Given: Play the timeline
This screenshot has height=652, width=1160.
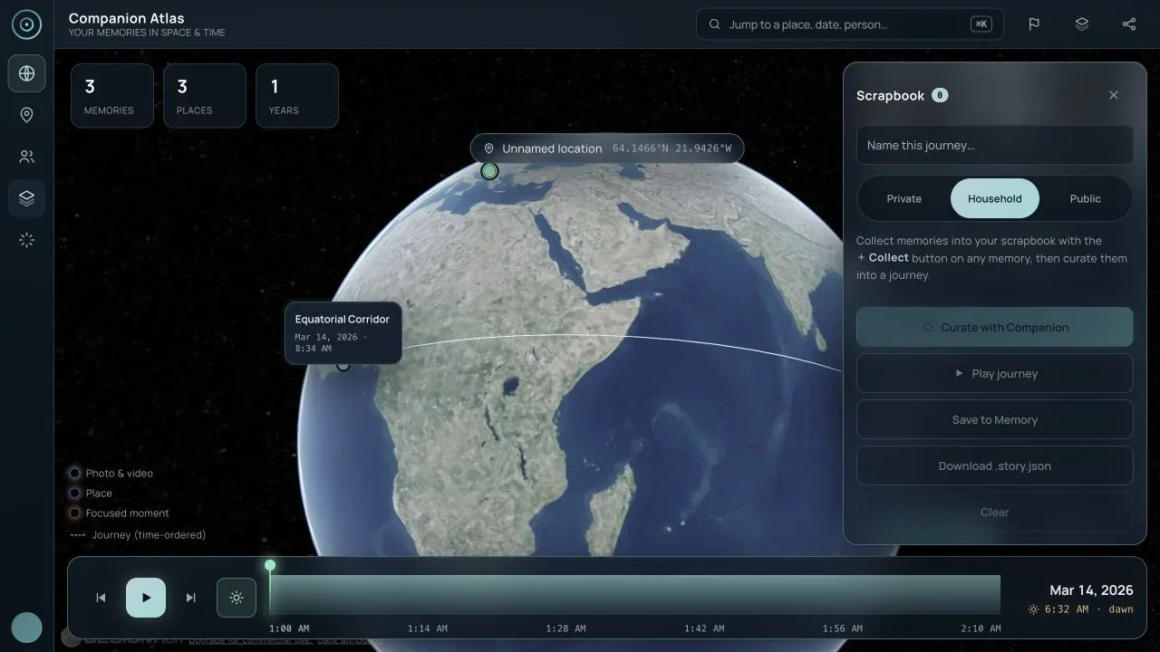Looking at the screenshot, I should [x=146, y=598].
